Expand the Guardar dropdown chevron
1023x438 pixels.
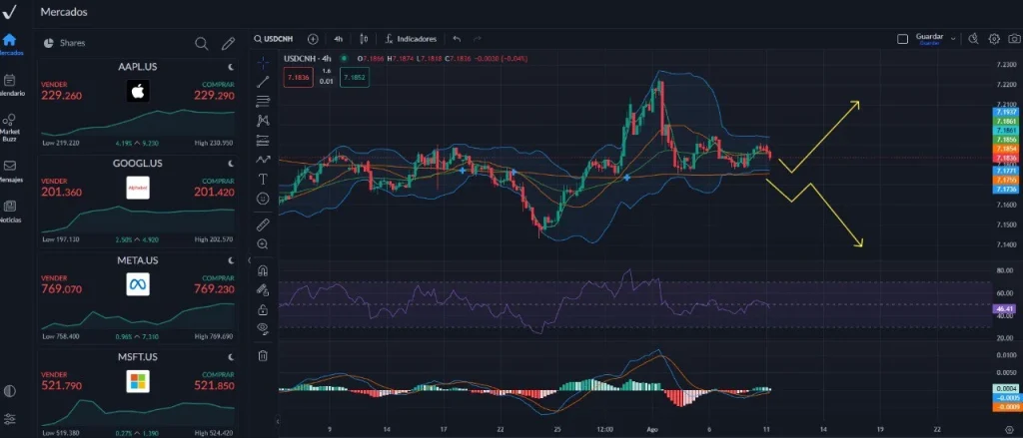click(953, 39)
